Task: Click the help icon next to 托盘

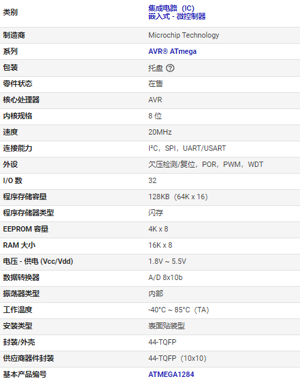Action: click(170, 68)
